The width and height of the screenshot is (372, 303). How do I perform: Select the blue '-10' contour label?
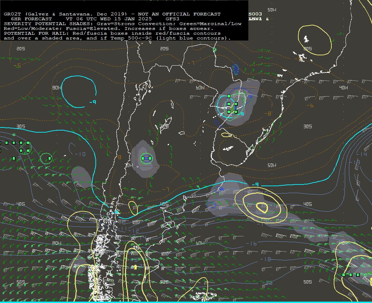tap(80, 154)
